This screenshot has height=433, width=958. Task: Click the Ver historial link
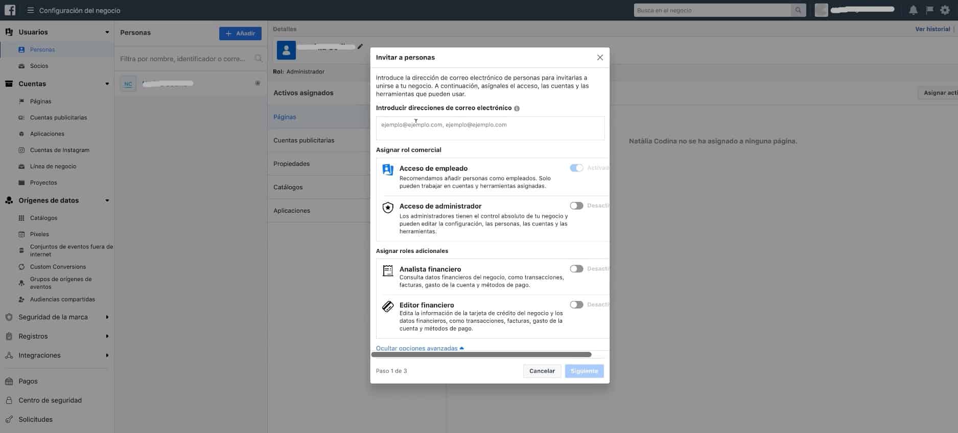point(932,29)
